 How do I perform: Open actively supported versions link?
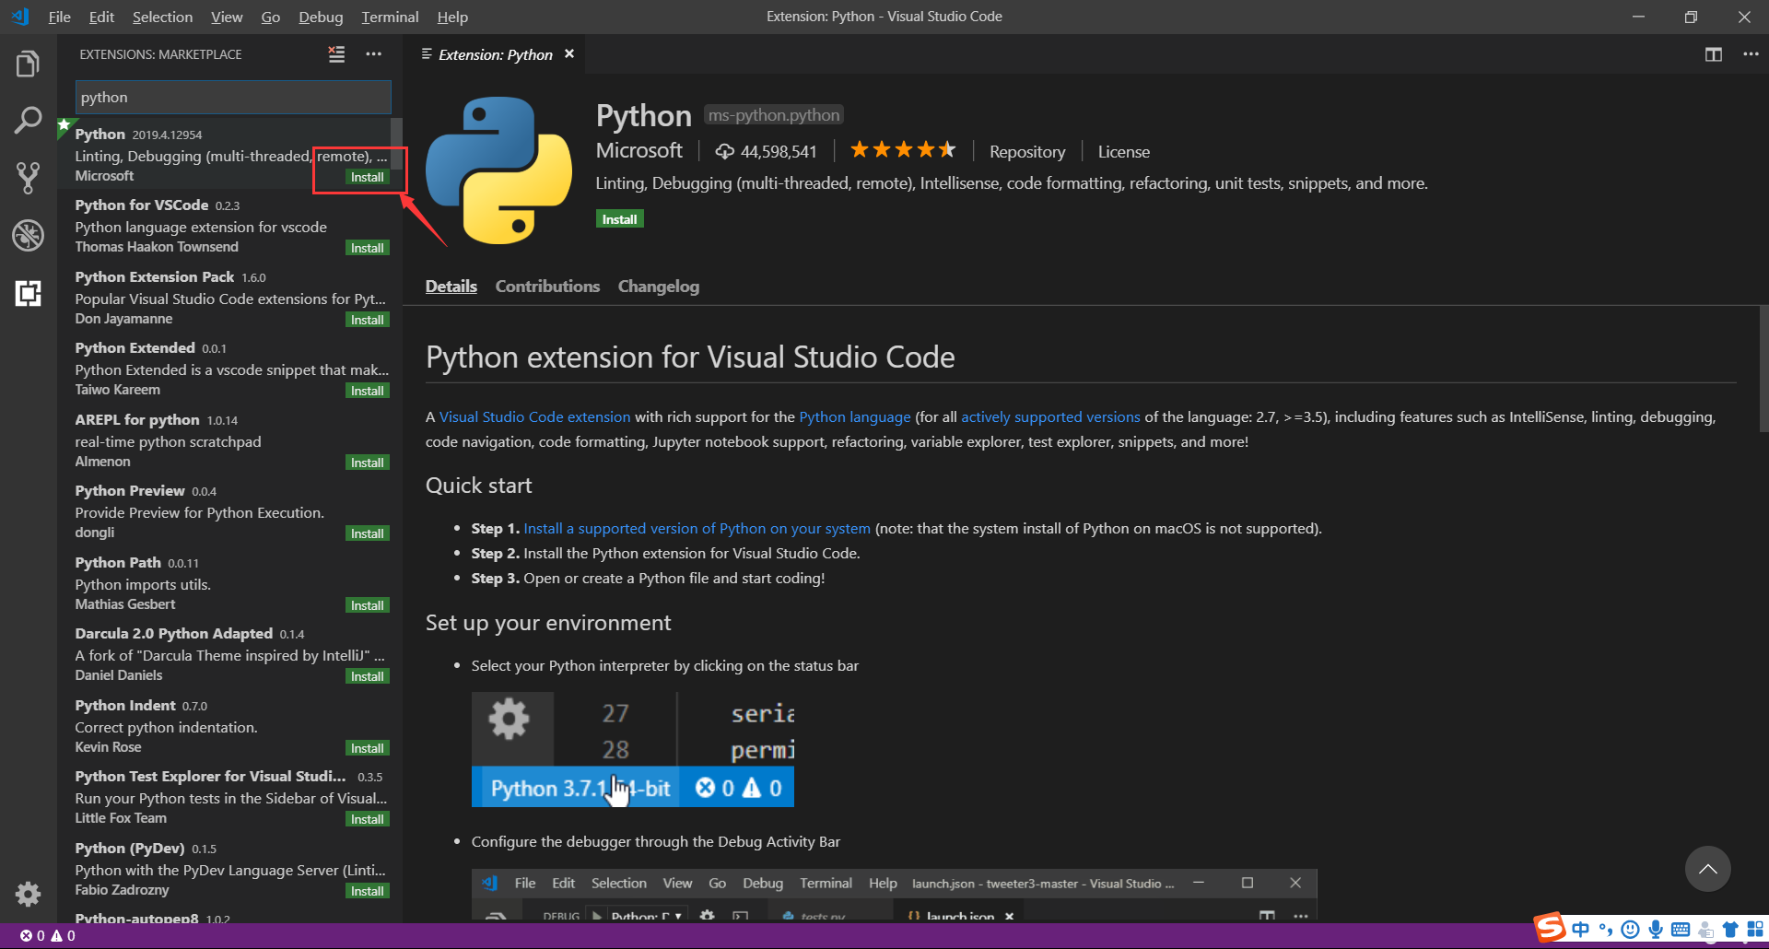[1050, 416]
